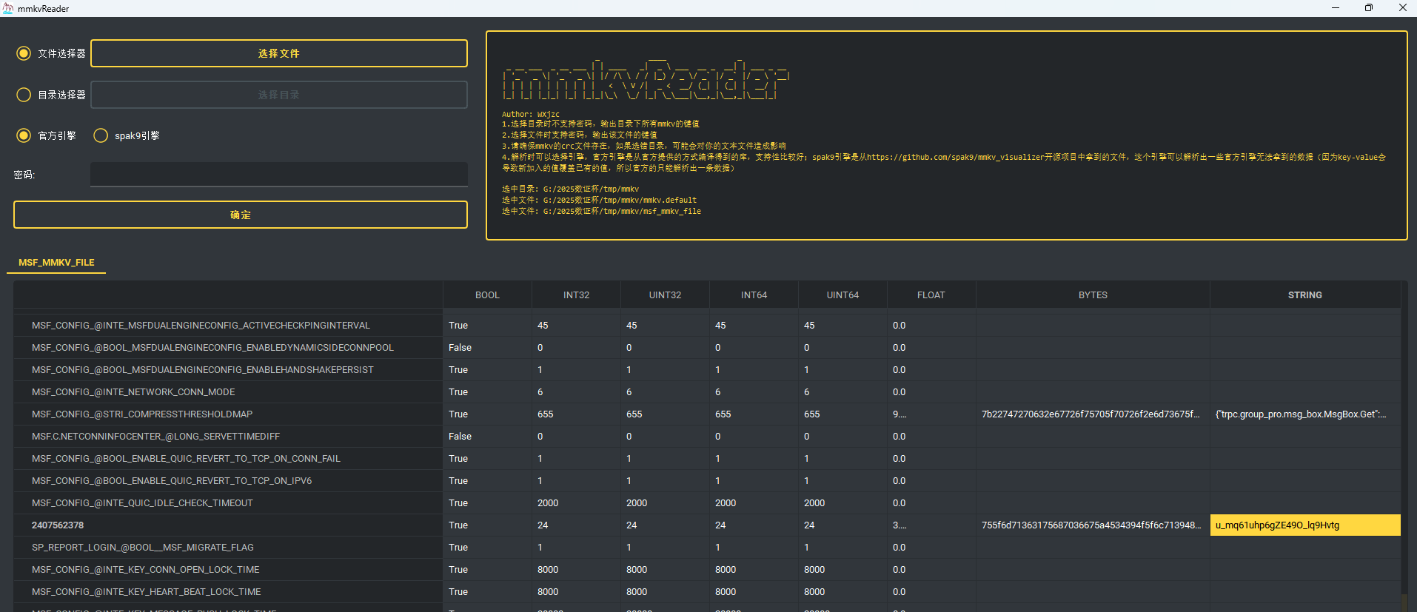Select the 目录选择器 radio button
Viewport: 1417px width, 612px height.
pos(24,95)
